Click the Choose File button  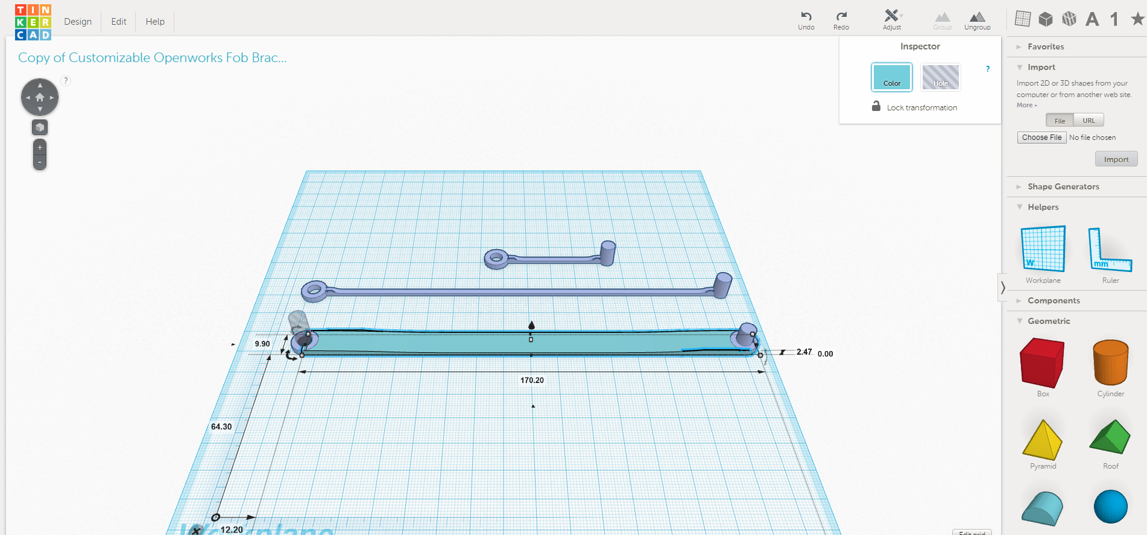pyautogui.click(x=1041, y=138)
